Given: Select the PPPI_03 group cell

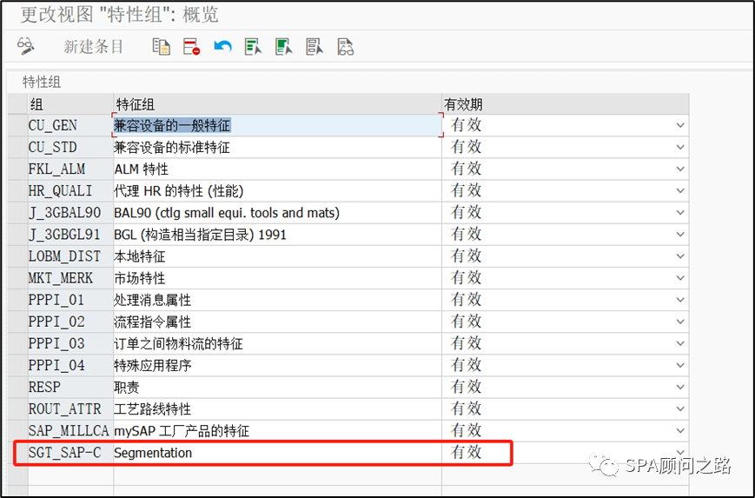Looking at the screenshot, I should point(70,343).
